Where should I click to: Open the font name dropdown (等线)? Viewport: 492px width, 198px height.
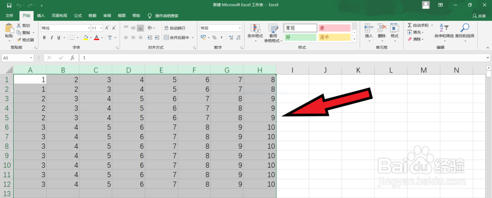point(89,28)
